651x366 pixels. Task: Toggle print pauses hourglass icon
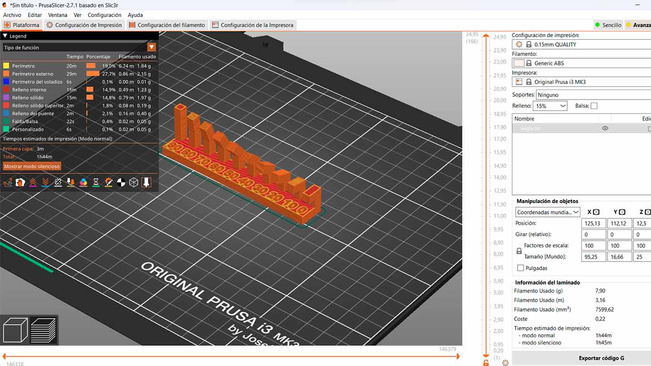tap(96, 182)
